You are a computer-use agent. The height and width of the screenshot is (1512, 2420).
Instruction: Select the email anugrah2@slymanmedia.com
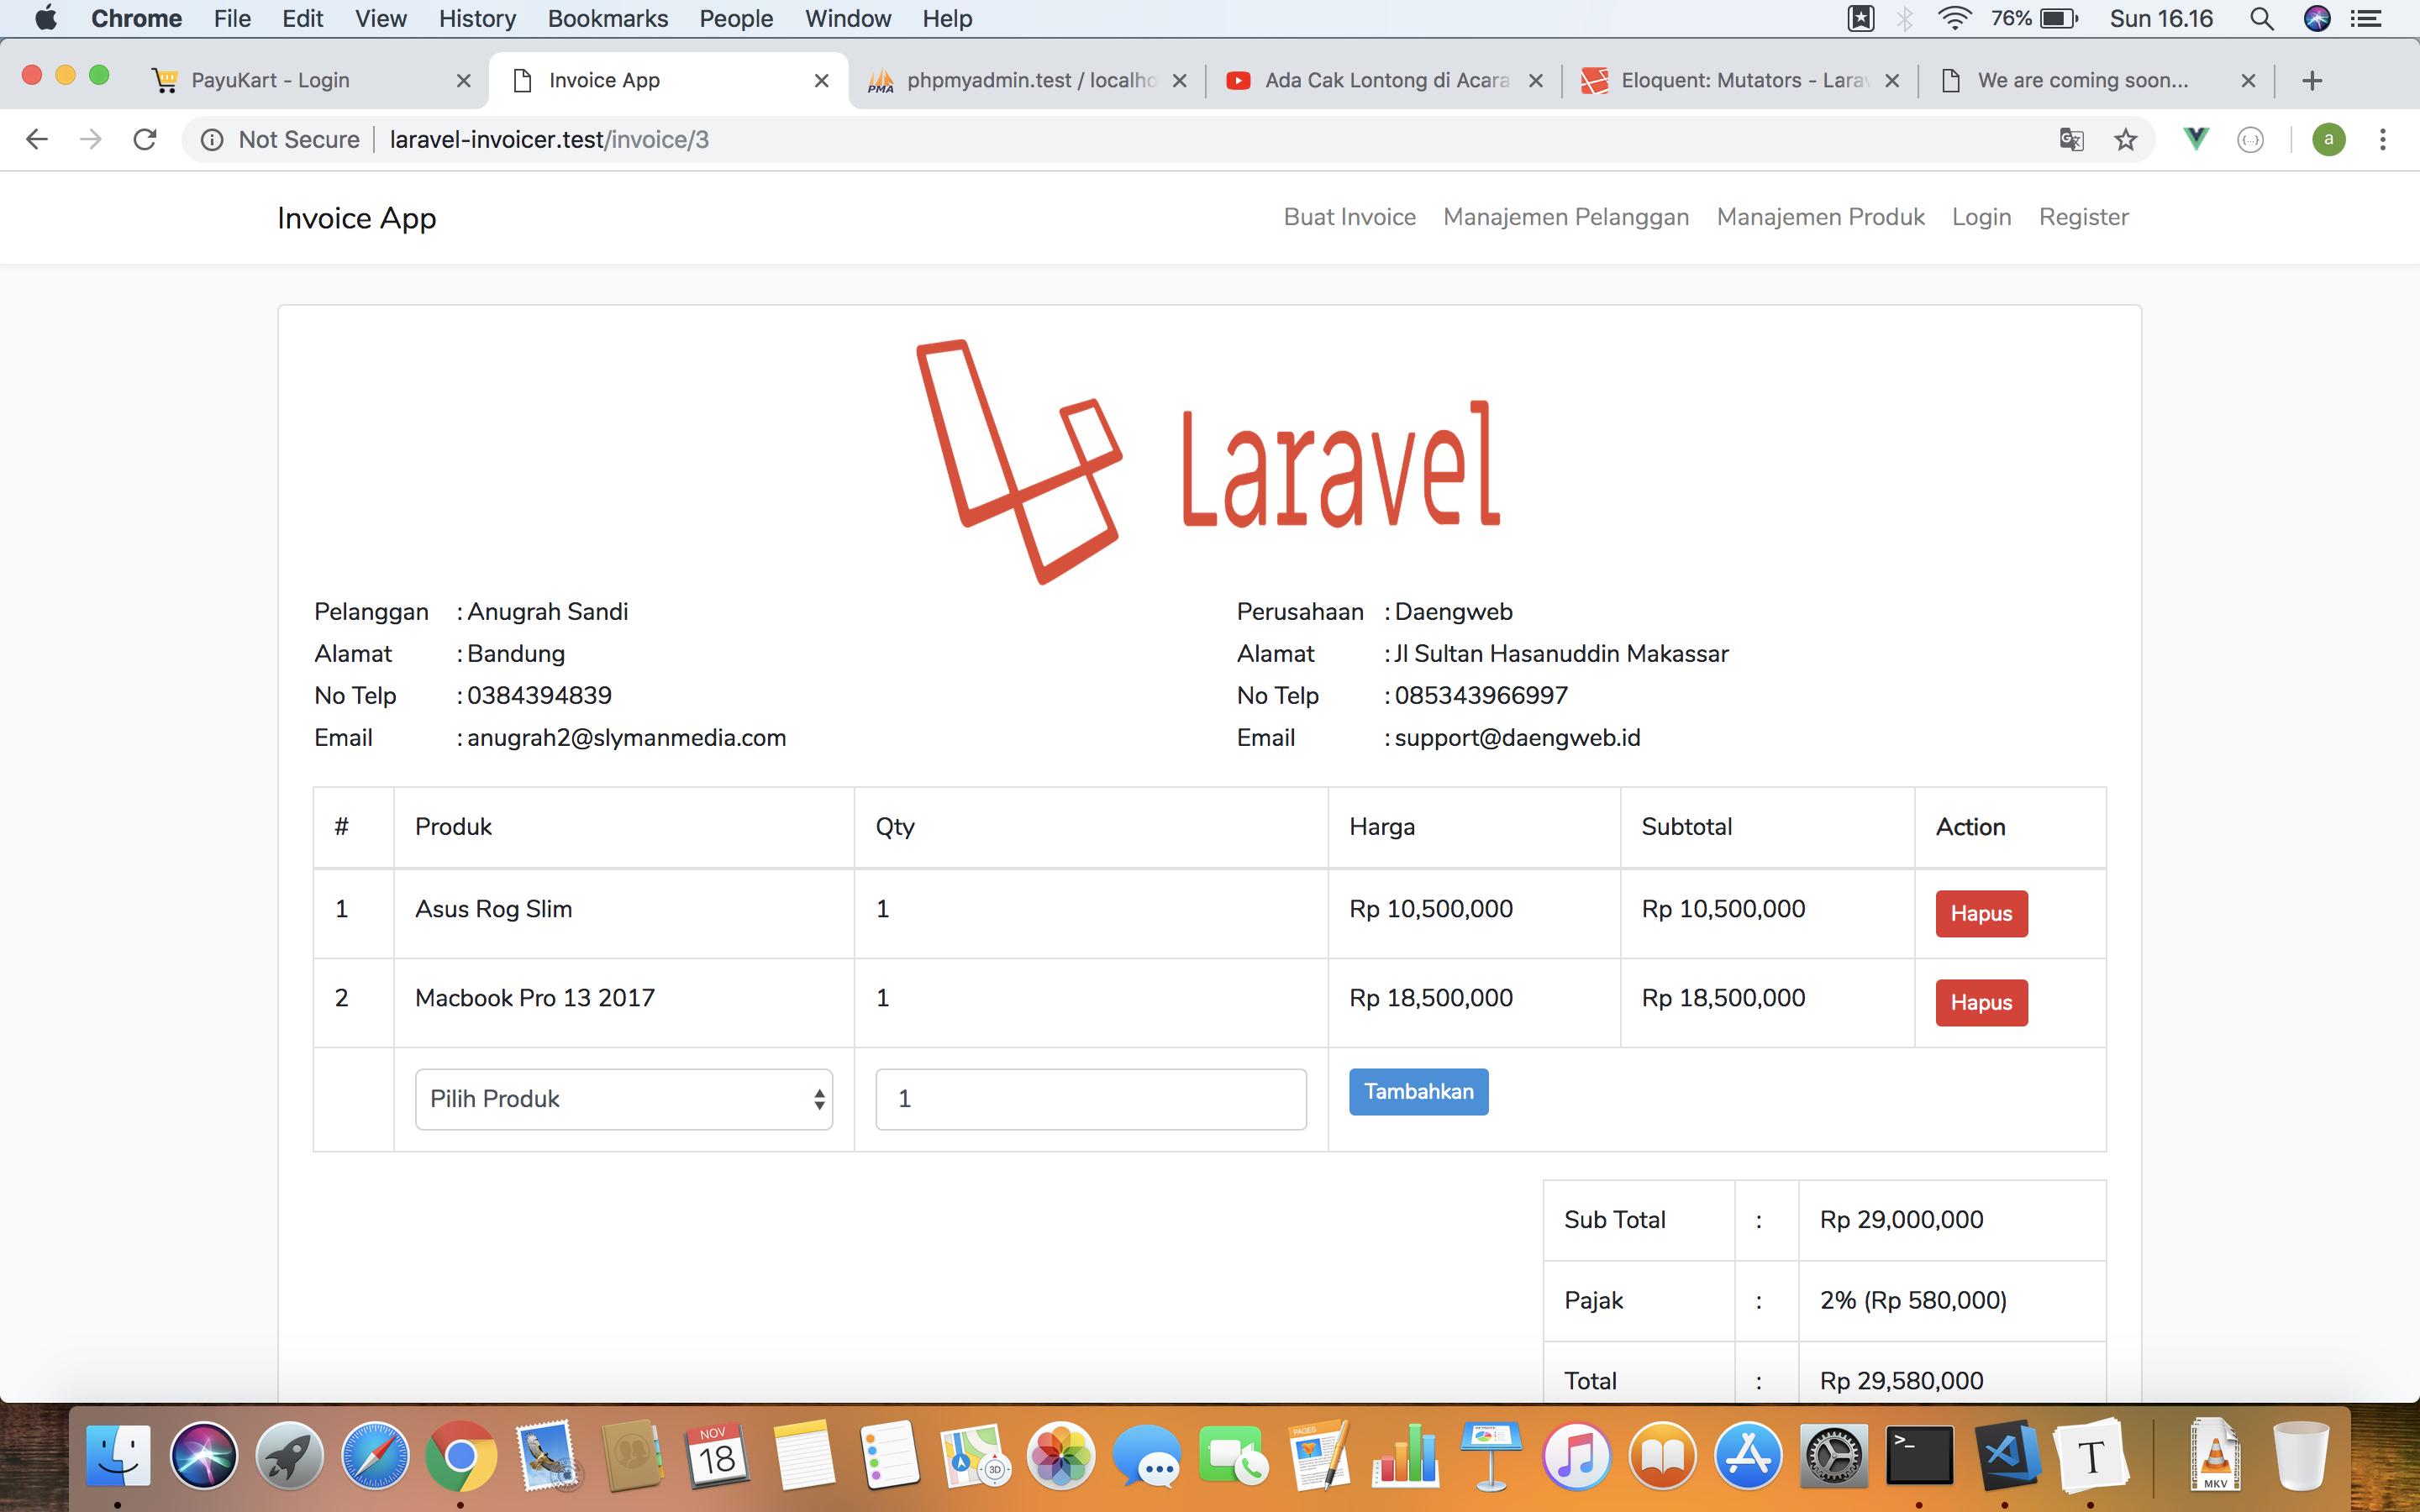coord(626,738)
